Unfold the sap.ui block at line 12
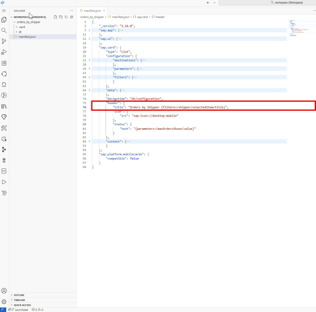Screen dimensions: 316x312 click(x=89, y=39)
